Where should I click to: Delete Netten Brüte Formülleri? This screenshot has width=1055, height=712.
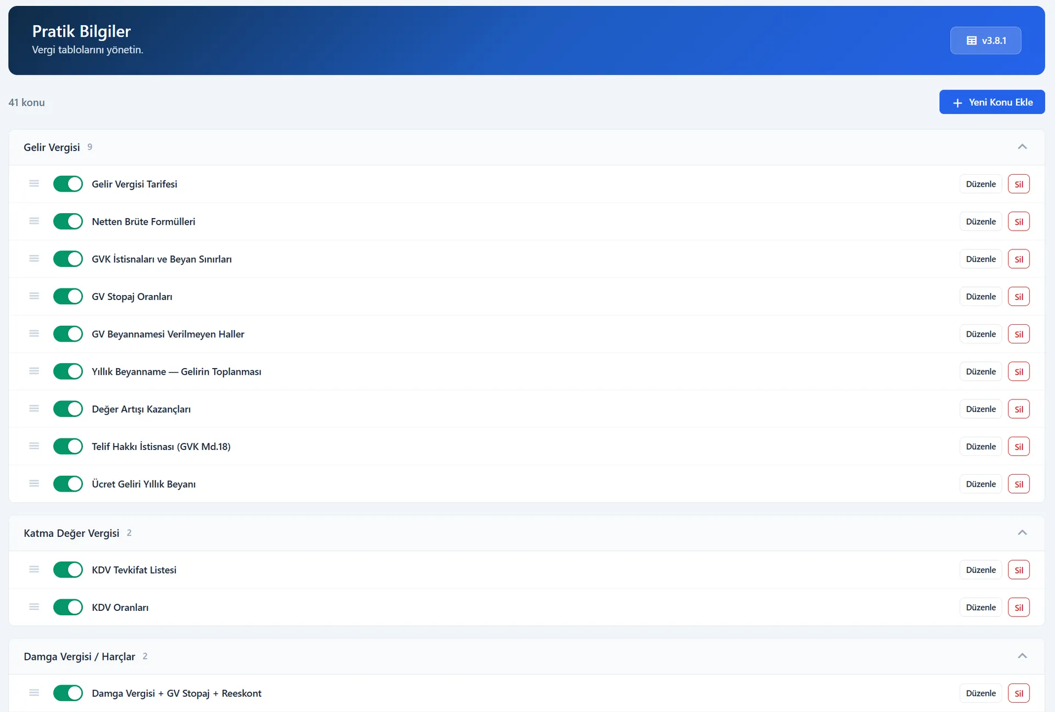[1019, 221]
